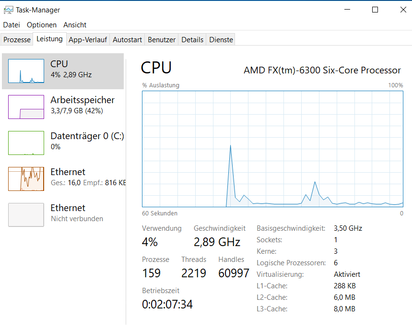
Task: Open the Optionen menu
Action: tap(42, 25)
